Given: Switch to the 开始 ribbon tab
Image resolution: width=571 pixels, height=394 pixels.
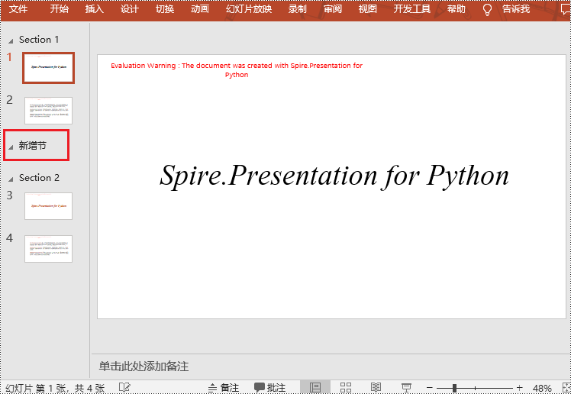Looking at the screenshot, I should click(x=59, y=8).
